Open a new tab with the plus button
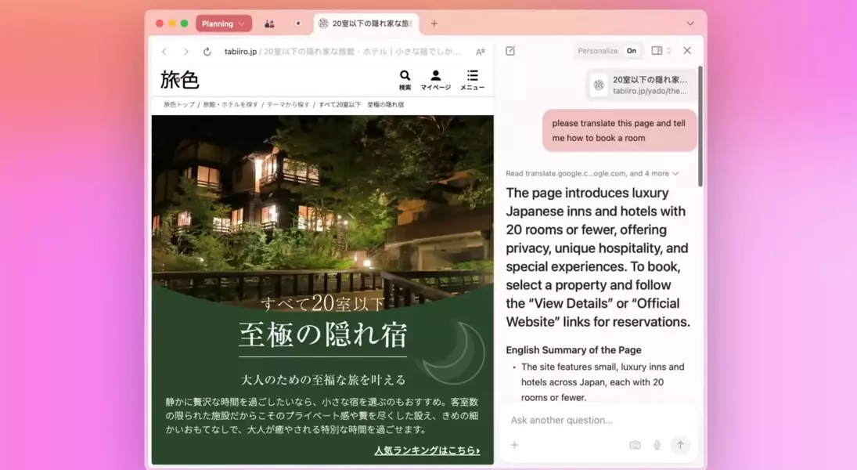 pyautogui.click(x=434, y=23)
